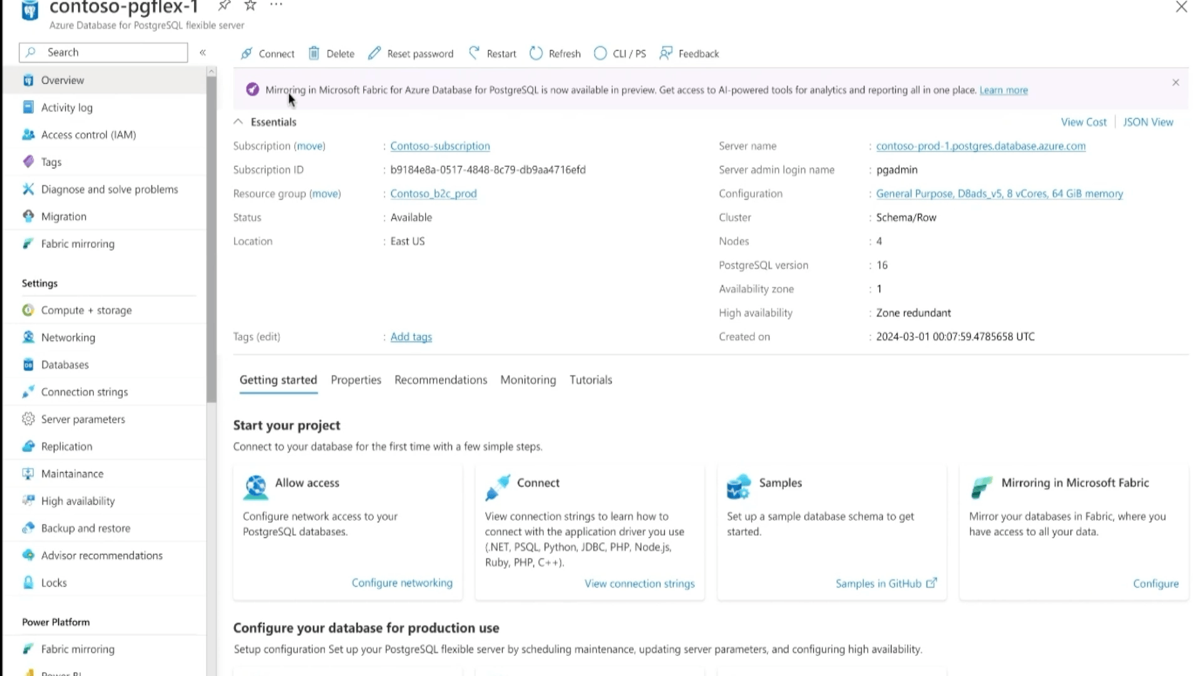Click the Networking icon in Settings
Image resolution: width=1202 pixels, height=676 pixels.
click(28, 337)
